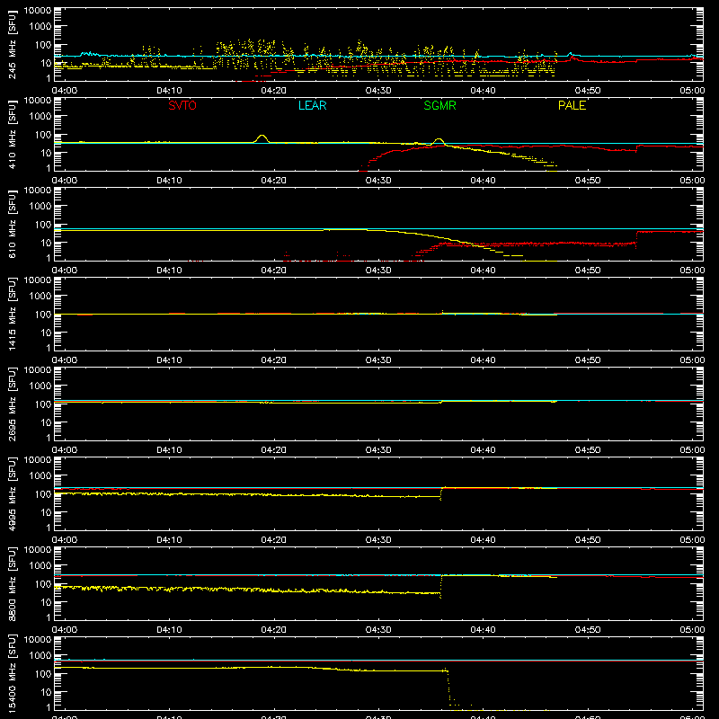Image resolution: width=719 pixels, height=719 pixels.
Task: Select the '15400 MHz [SFU]' axis label
Action: (x=12, y=674)
